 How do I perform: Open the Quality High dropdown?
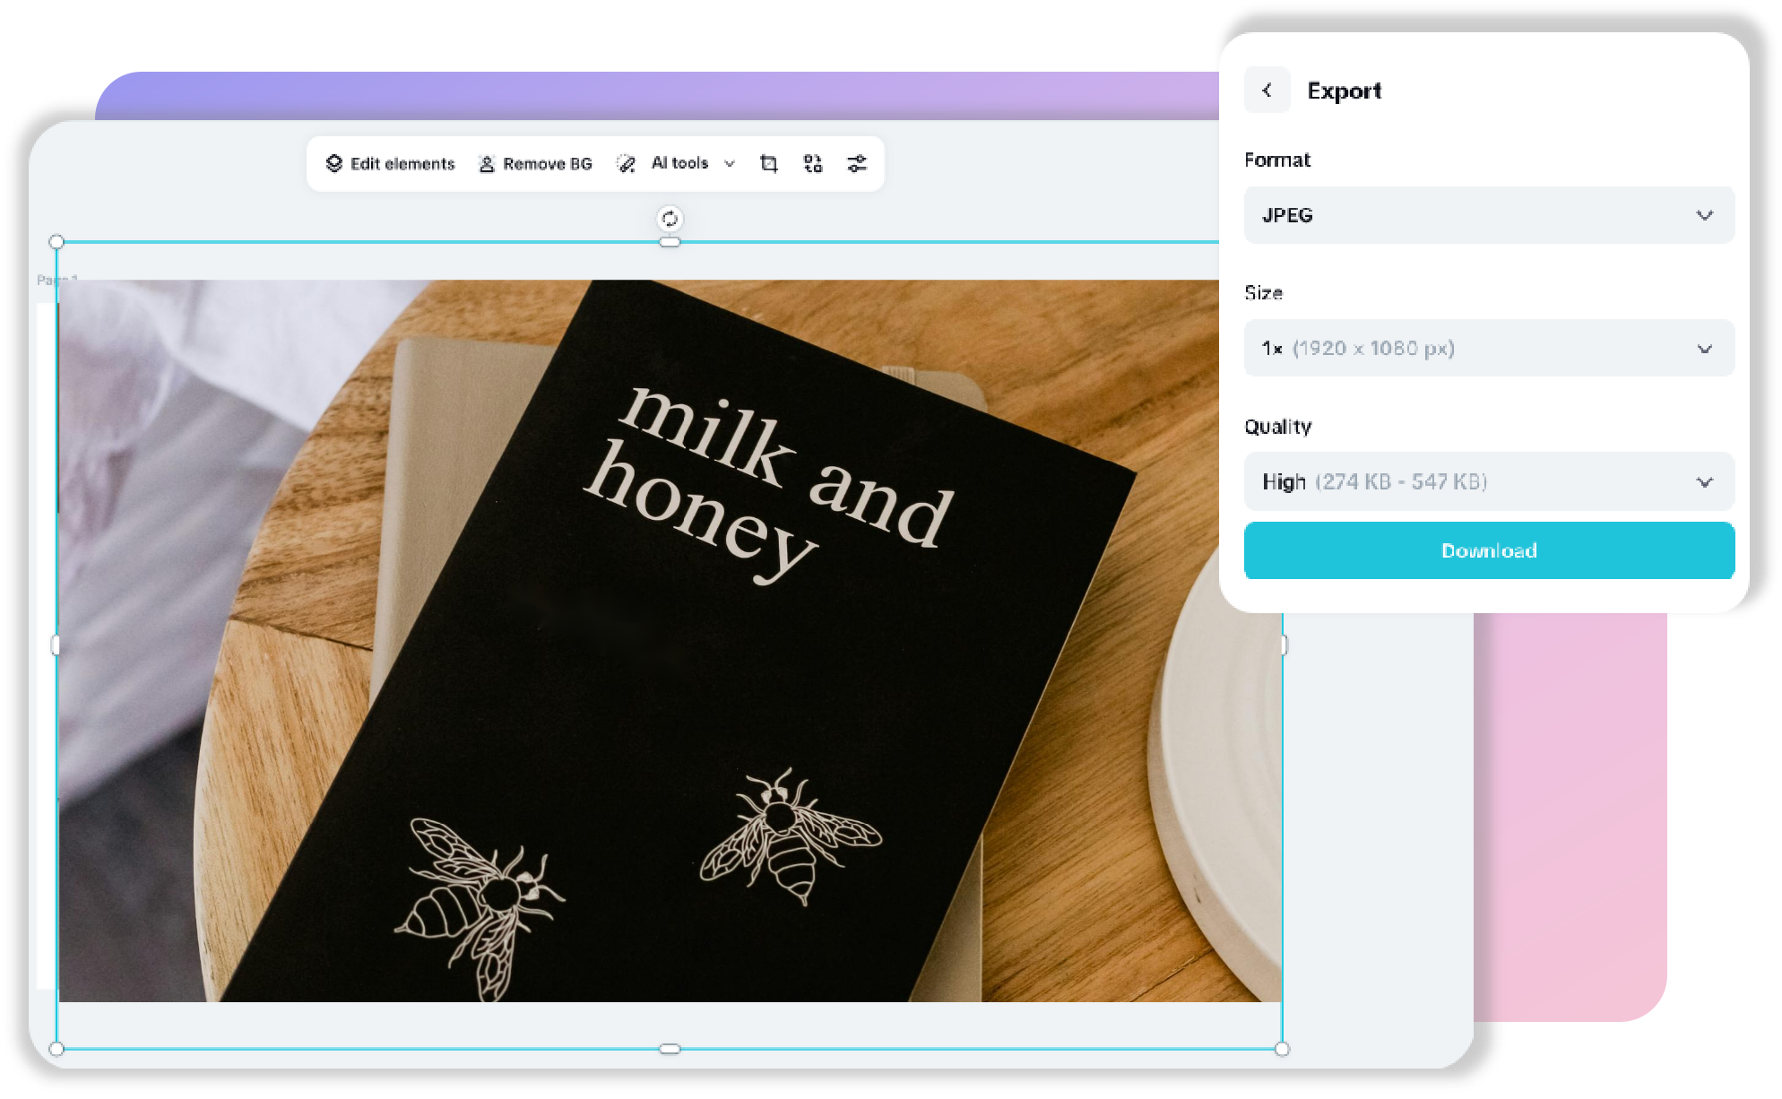[x=1488, y=481]
